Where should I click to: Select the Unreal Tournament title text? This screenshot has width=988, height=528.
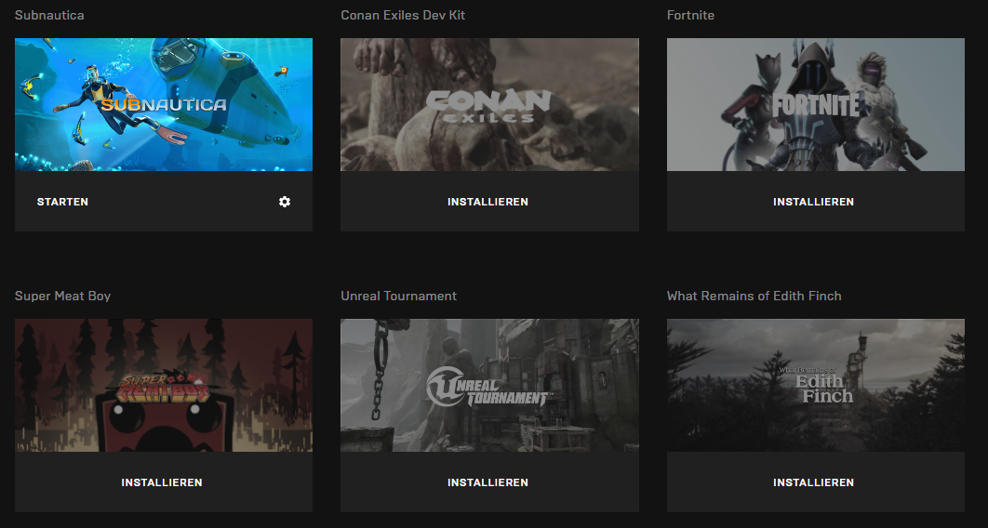click(398, 296)
